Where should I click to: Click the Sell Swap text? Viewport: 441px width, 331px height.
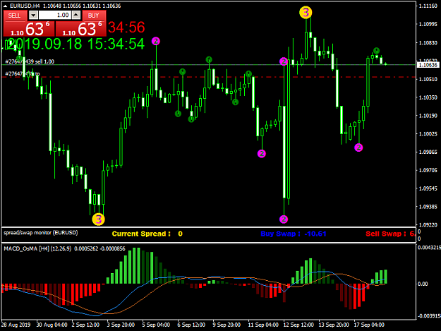(x=390, y=234)
